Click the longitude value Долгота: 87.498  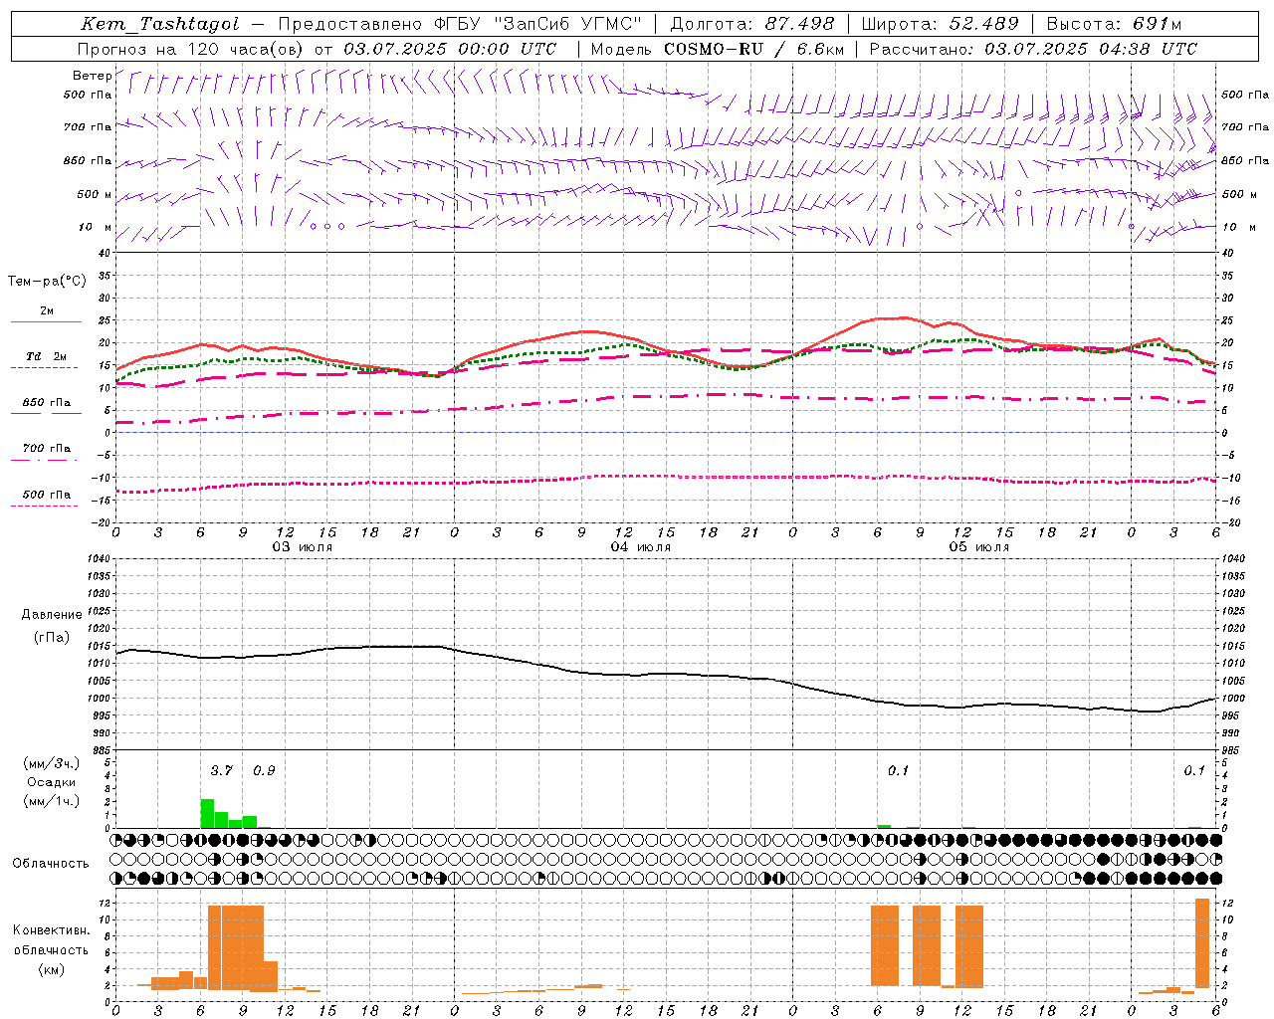coord(752,24)
